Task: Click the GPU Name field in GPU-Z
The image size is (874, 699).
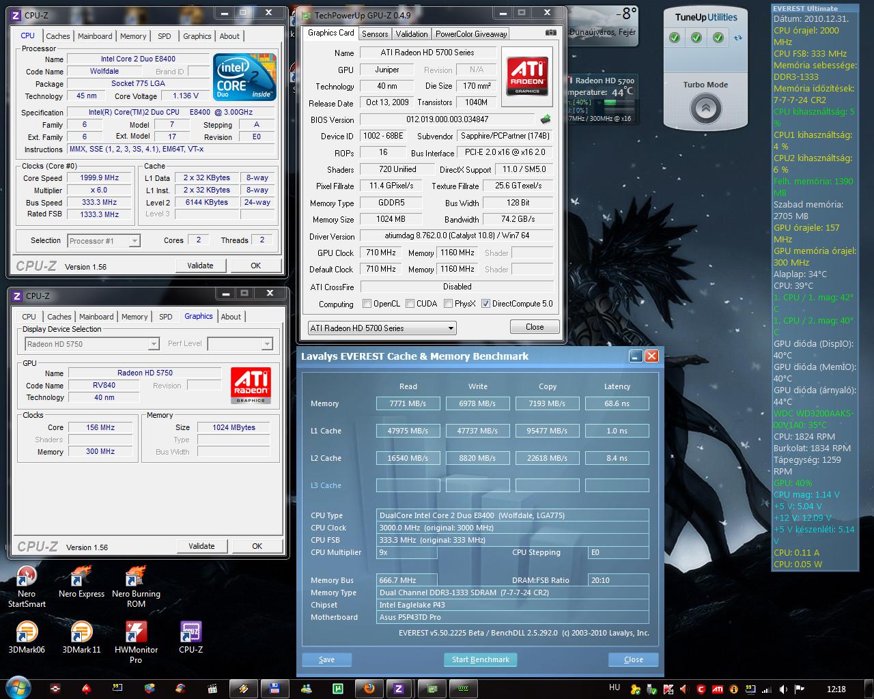Action: [x=427, y=53]
